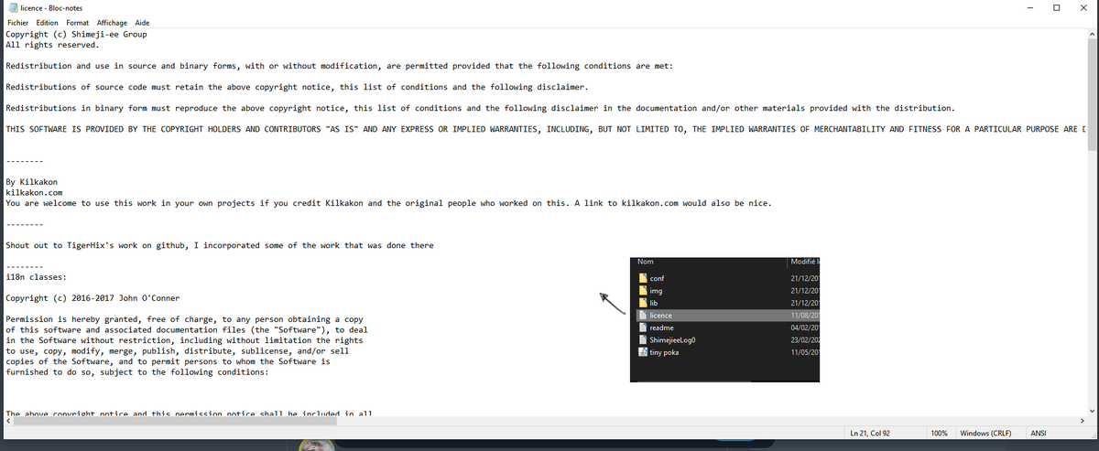Viewport: 1099px width, 451px height.
Task: Open the Affichage menu
Action: [x=112, y=22]
